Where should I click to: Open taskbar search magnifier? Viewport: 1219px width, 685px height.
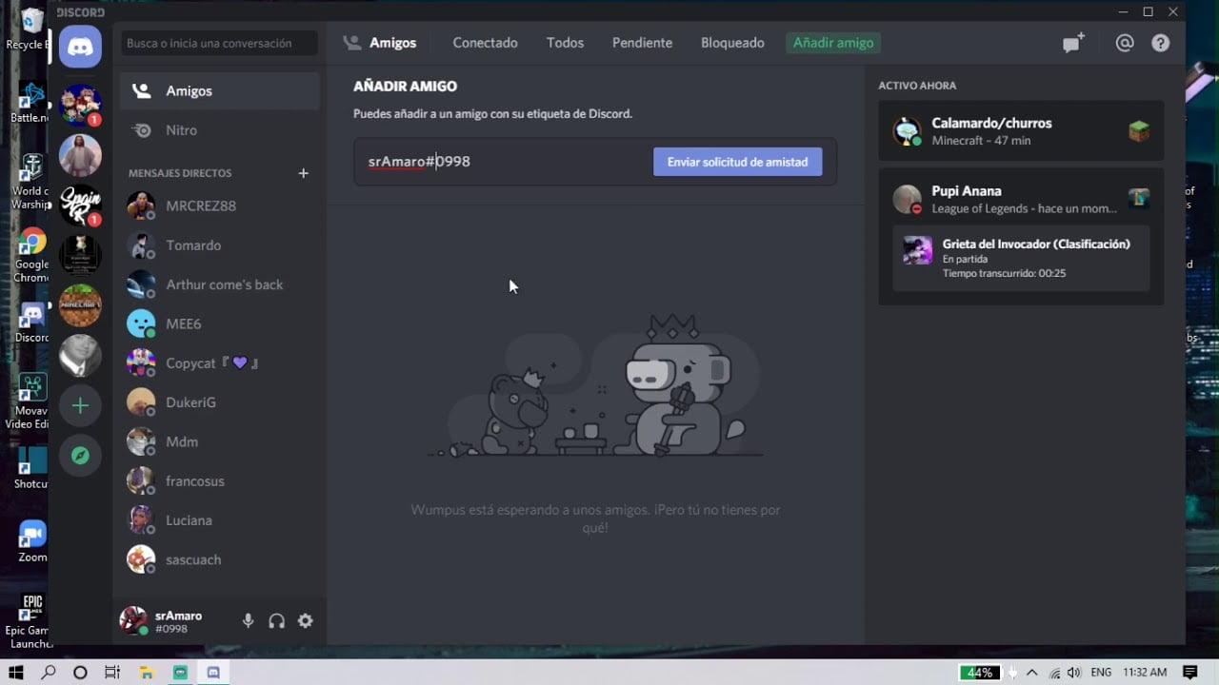tap(49, 673)
